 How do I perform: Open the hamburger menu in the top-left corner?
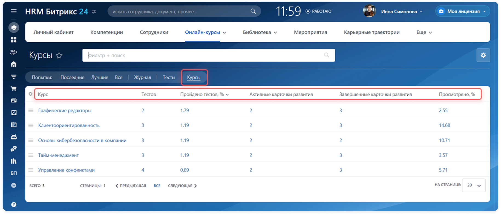pyautogui.click(x=14, y=11)
